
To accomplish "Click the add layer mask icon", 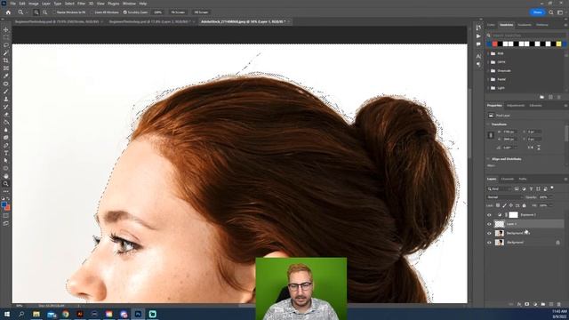I will 527,304.
